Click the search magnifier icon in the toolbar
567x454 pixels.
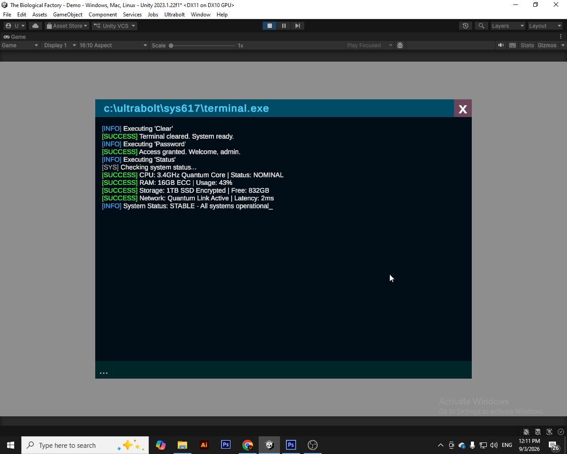[482, 26]
